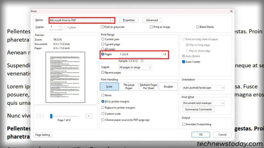Uncheck the Auto-Center option
264x148 pixels.
[x=184, y=62]
